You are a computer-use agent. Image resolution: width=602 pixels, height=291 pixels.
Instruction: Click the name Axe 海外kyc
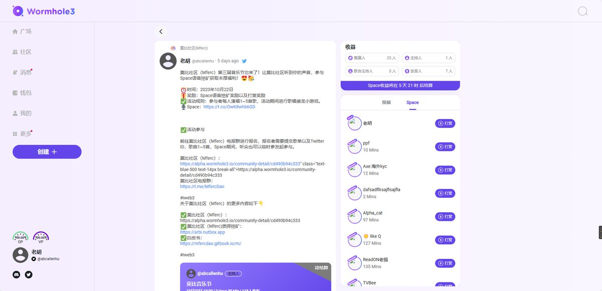375,166
